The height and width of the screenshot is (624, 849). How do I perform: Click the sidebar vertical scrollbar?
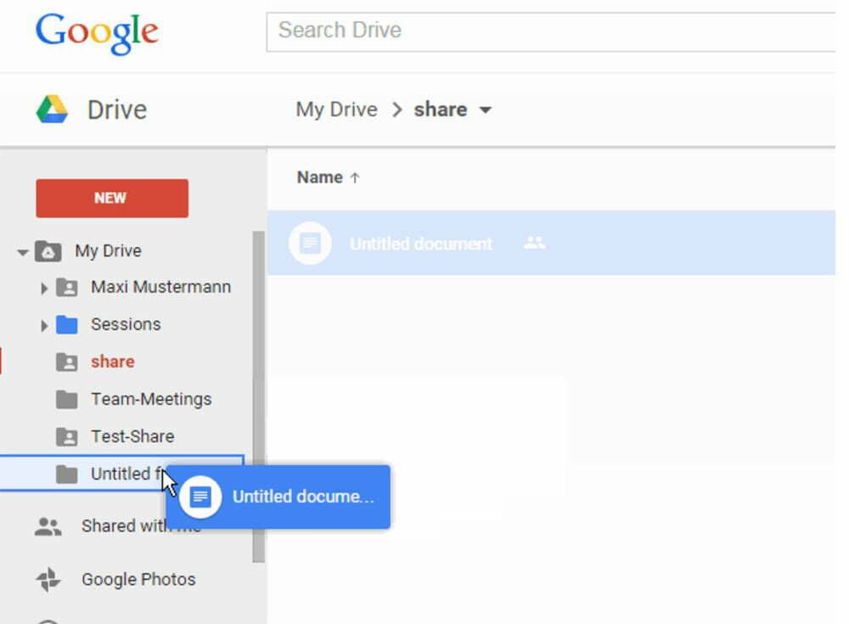[x=259, y=397]
